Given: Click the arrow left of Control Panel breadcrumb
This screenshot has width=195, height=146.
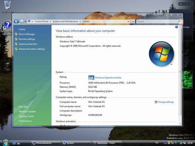Looking at the screenshot, I should pyautogui.click(x=32, y=22).
